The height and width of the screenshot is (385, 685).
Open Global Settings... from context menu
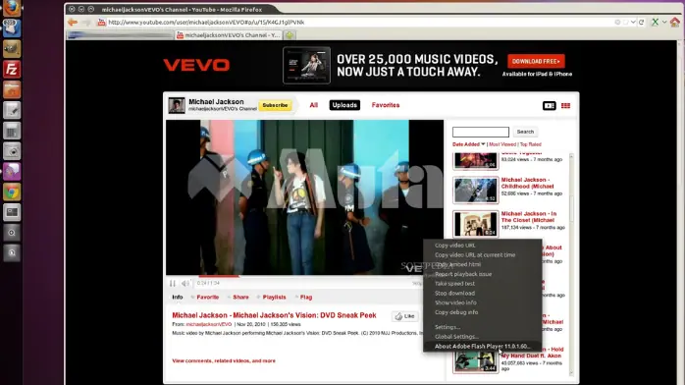pyautogui.click(x=456, y=337)
